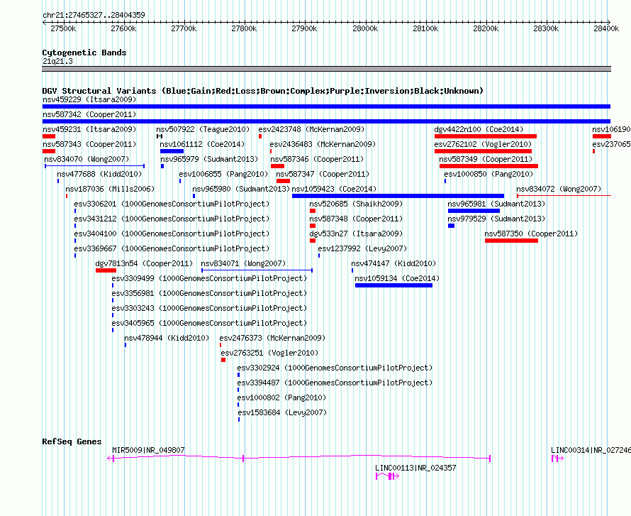The image size is (631, 516).
Task: Click the 28000k position on the ruler
Action: [x=365, y=28]
